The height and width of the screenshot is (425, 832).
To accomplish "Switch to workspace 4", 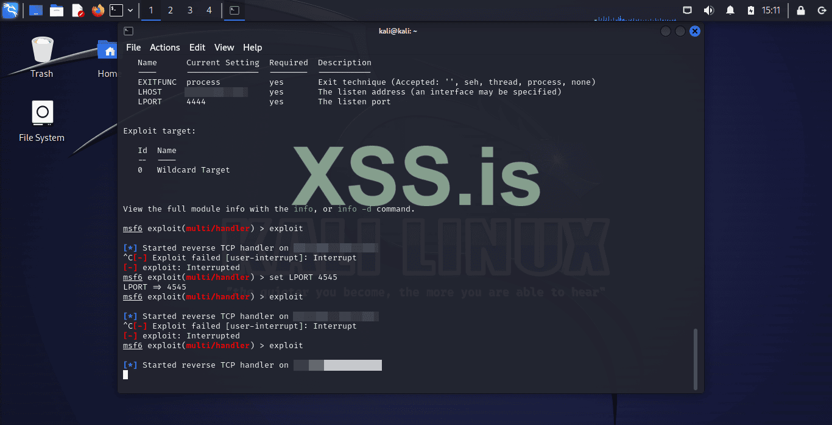I will pos(210,10).
